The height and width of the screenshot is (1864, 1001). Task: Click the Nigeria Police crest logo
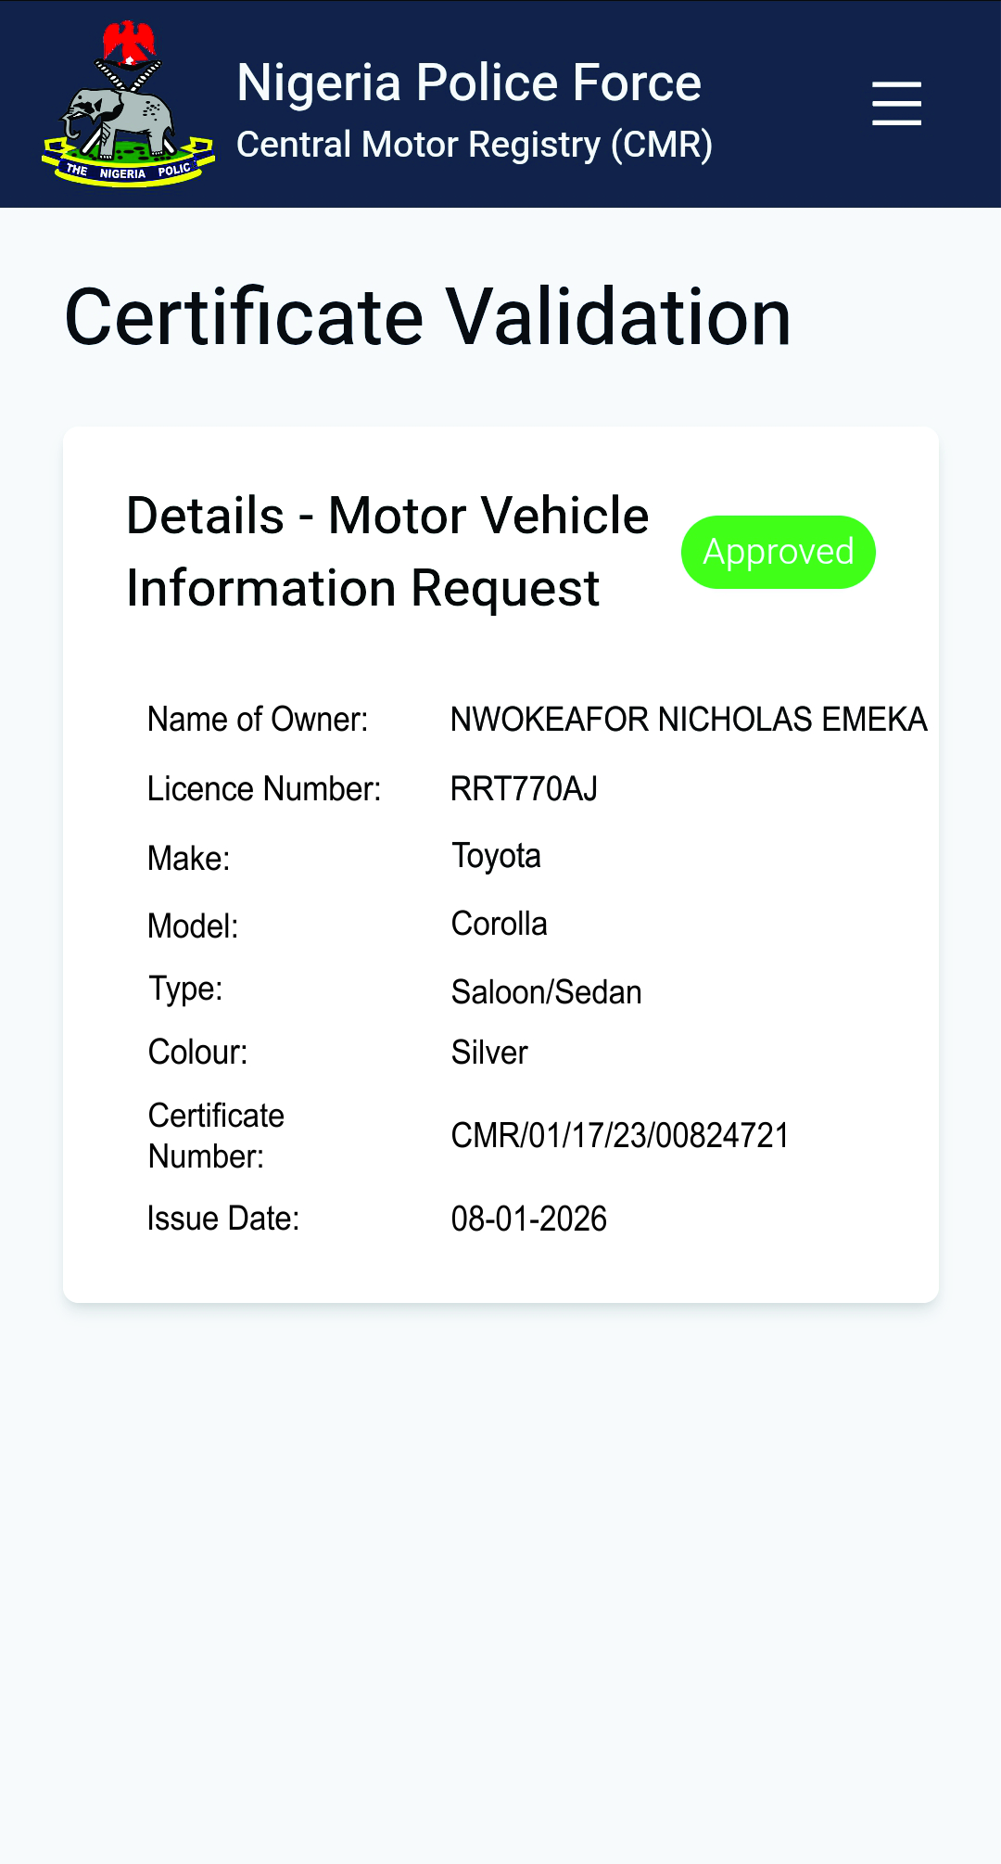click(128, 105)
